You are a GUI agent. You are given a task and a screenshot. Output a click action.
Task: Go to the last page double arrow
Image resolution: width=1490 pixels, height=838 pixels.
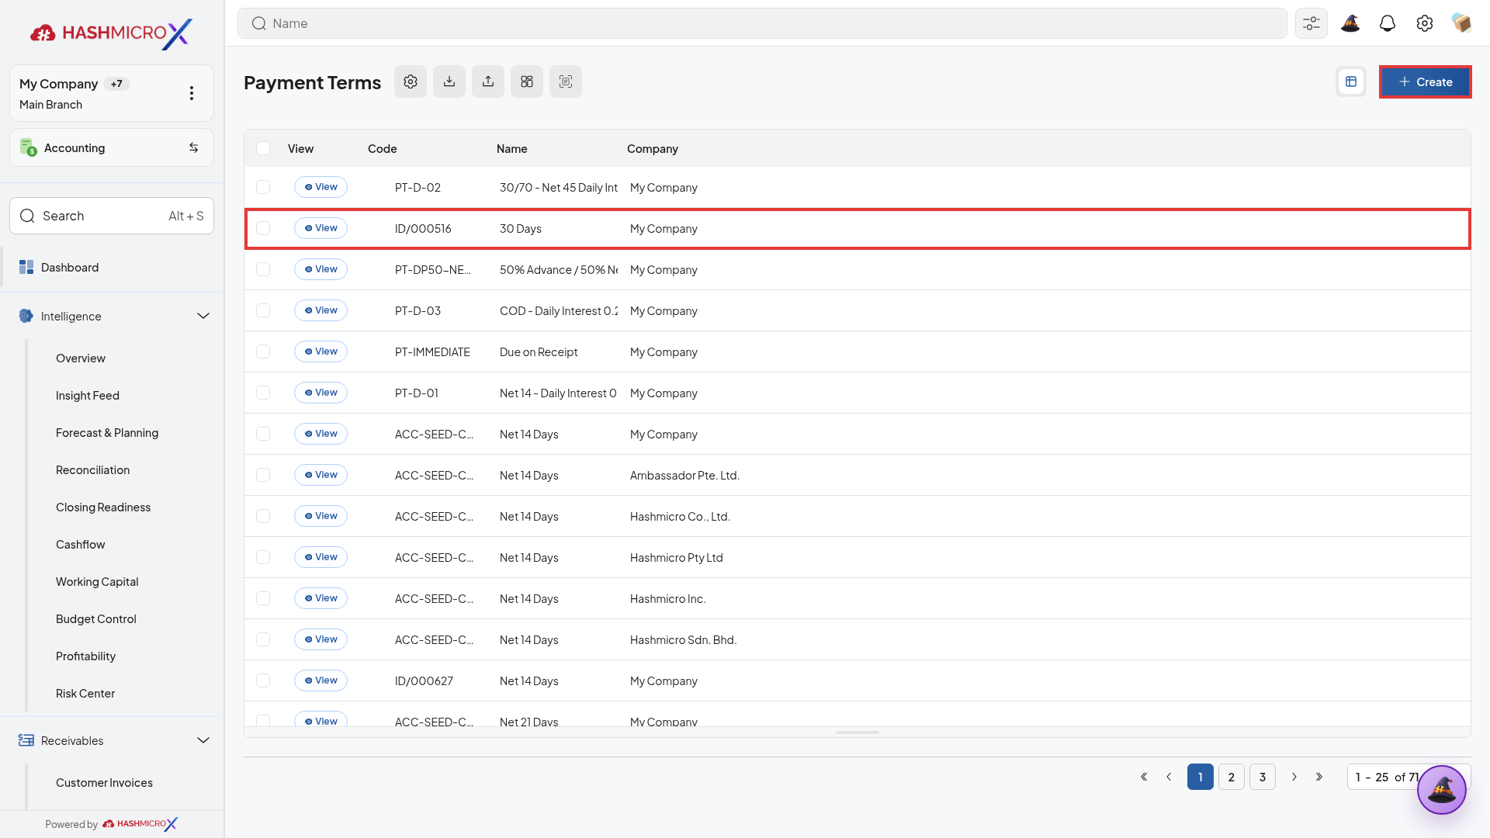(x=1319, y=777)
